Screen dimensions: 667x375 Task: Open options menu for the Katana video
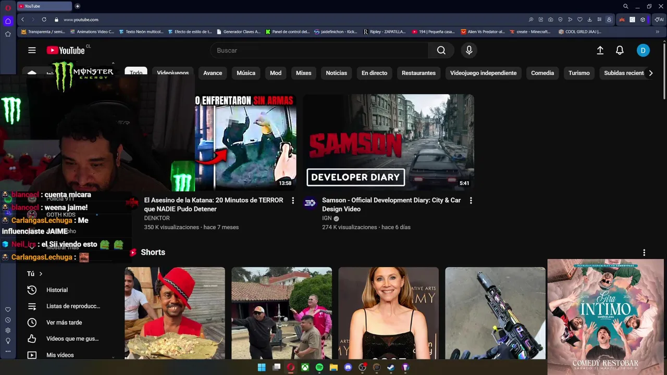(x=293, y=201)
